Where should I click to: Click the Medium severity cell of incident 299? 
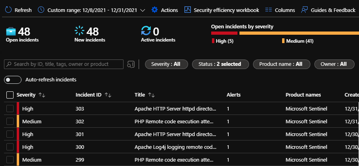tap(32, 160)
